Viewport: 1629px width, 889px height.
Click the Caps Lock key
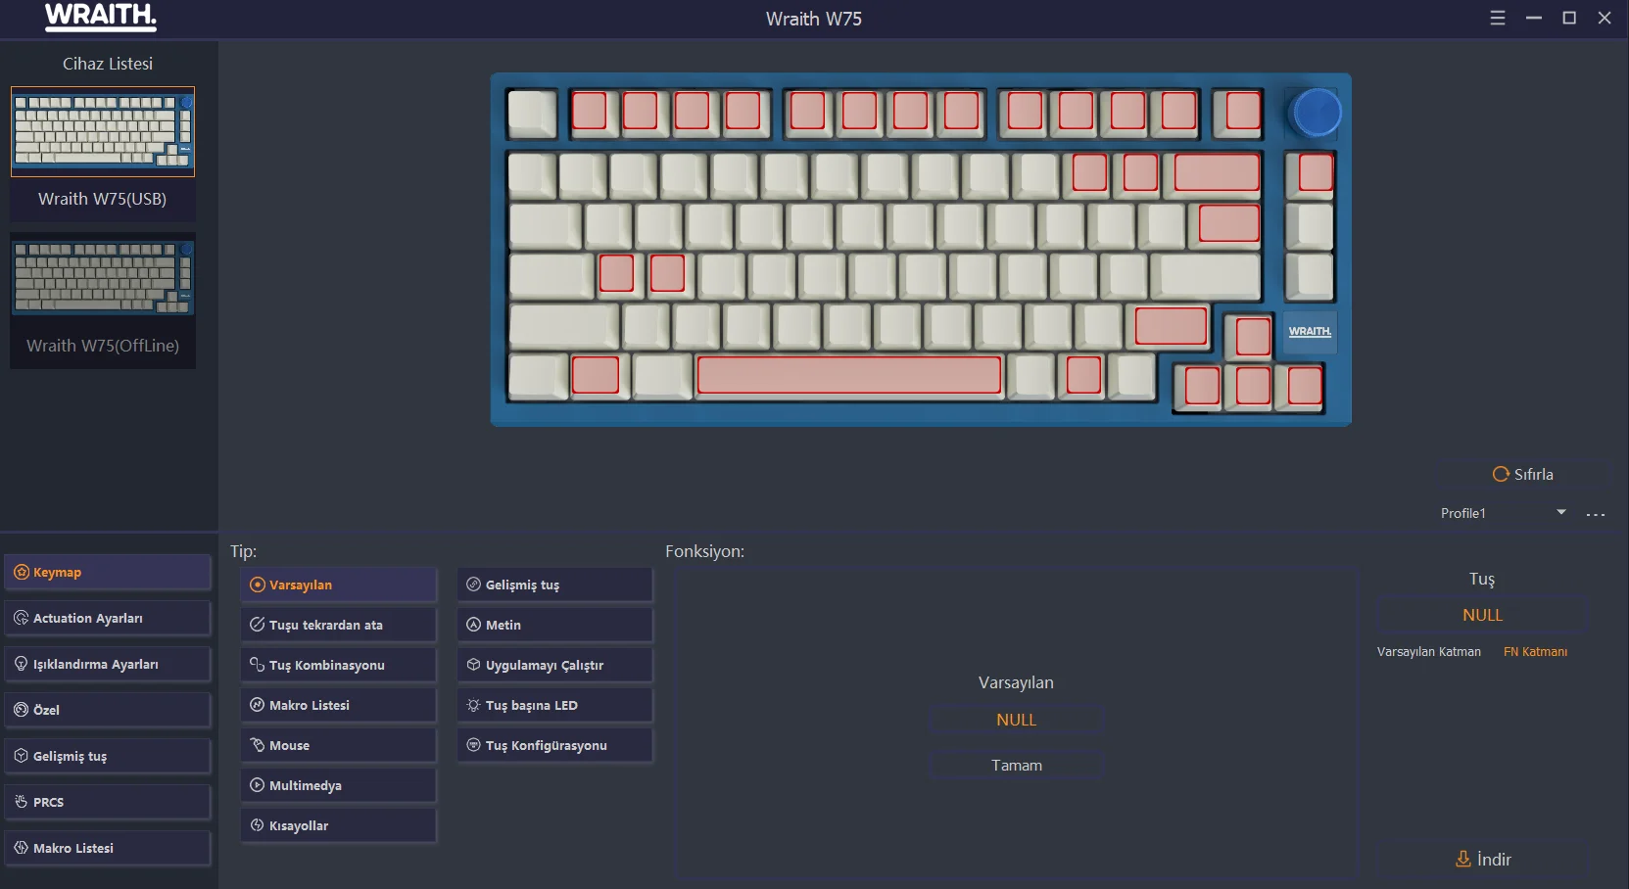point(551,275)
